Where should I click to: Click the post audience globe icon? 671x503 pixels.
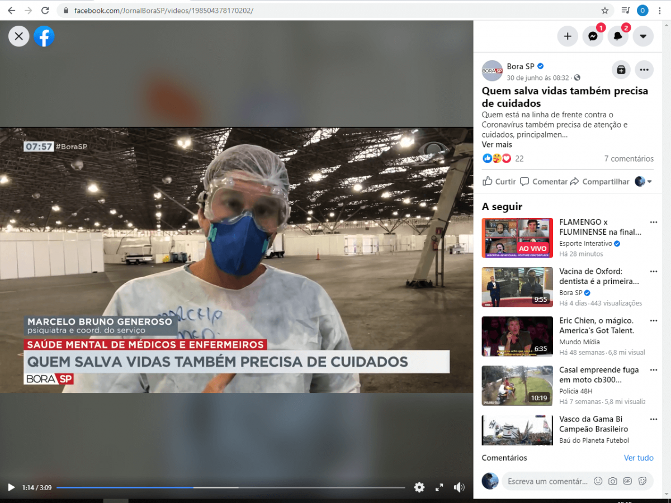click(577, 78)
